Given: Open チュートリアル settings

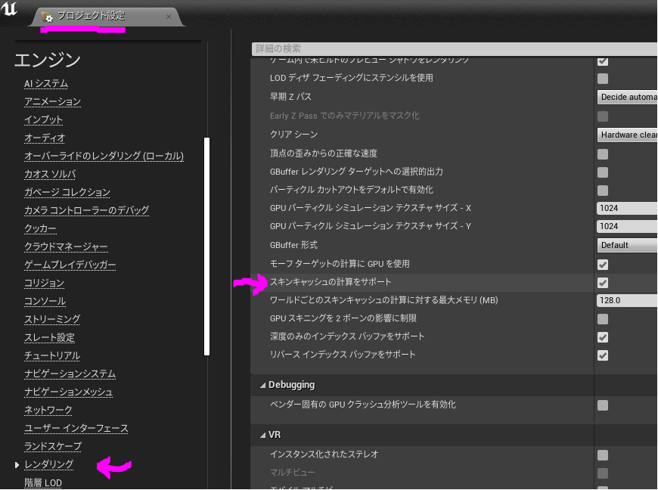Looking at the screenshot, I should click(52, 355).
